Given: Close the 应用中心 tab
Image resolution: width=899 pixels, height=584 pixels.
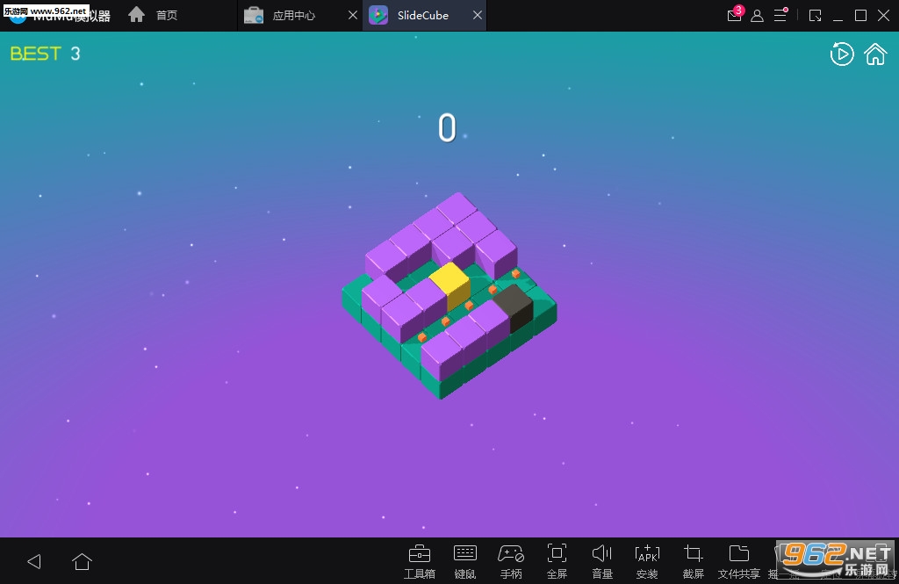Looking at the screenshot, I should point(353,16).
